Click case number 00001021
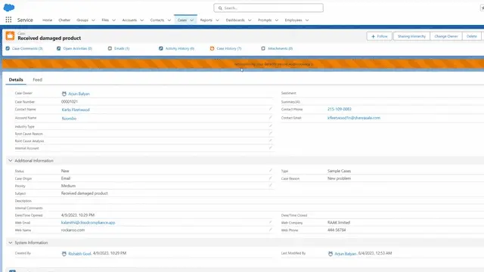This screenshot has height=272, width=484. click(70, 101)
